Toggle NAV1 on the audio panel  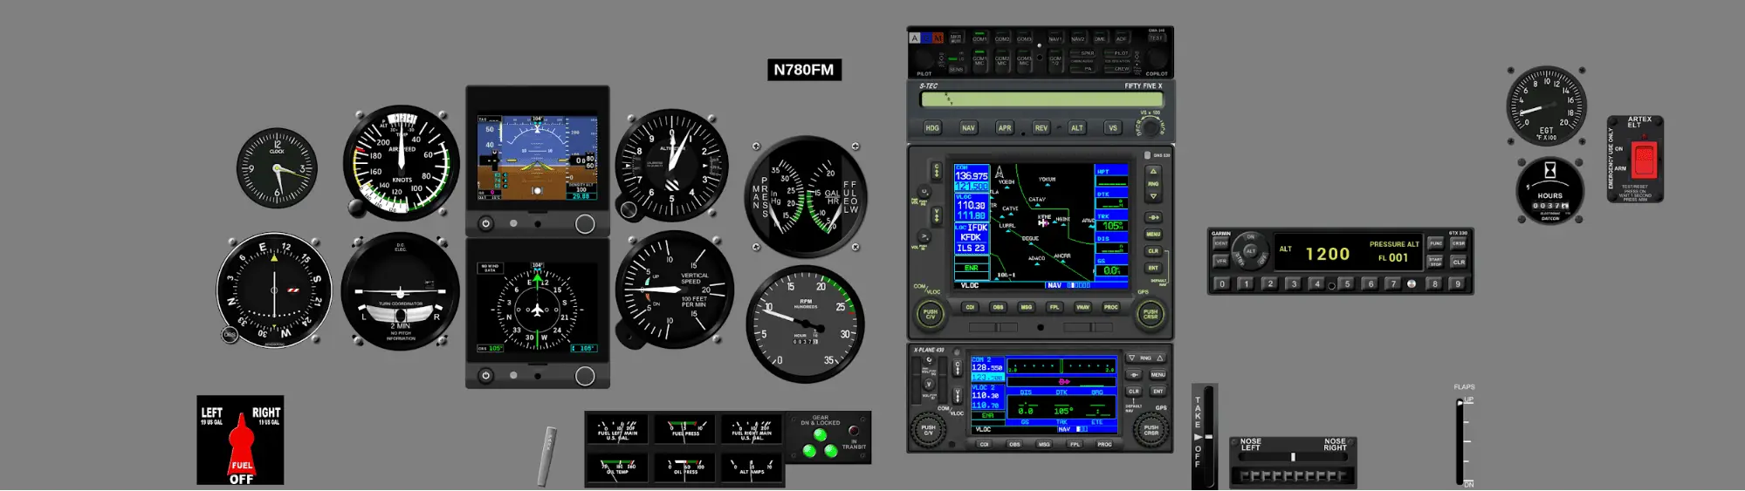1055,38
